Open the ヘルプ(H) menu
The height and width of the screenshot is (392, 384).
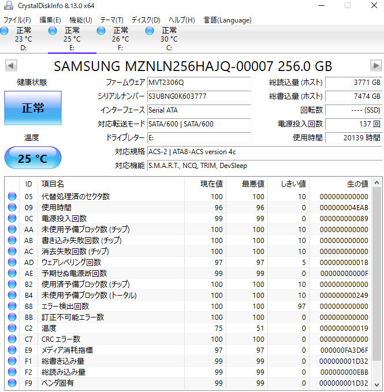(182, 20)
